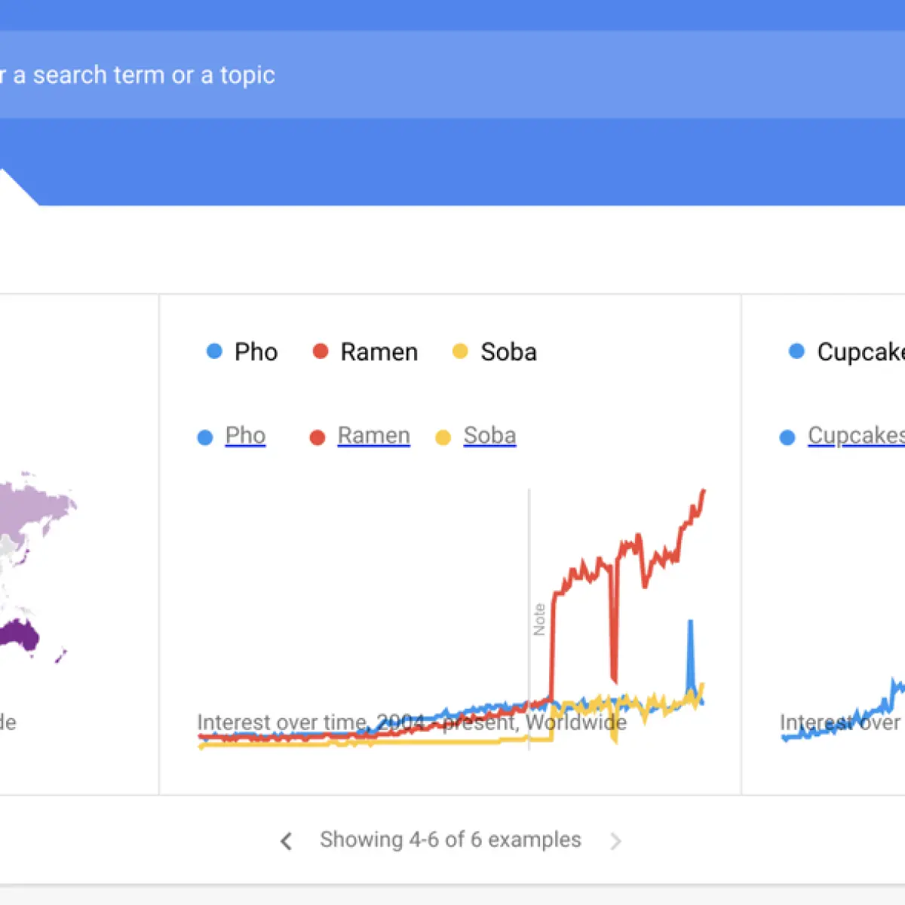Click the Note marker on the chart
The height and width of the screenshot is (905, 905).
(x=538, y=619)
